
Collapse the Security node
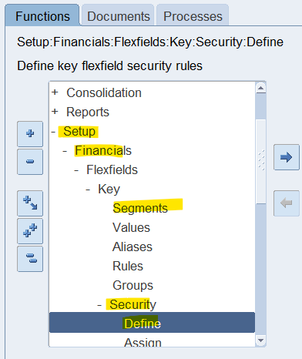click(x=99, y=305)
